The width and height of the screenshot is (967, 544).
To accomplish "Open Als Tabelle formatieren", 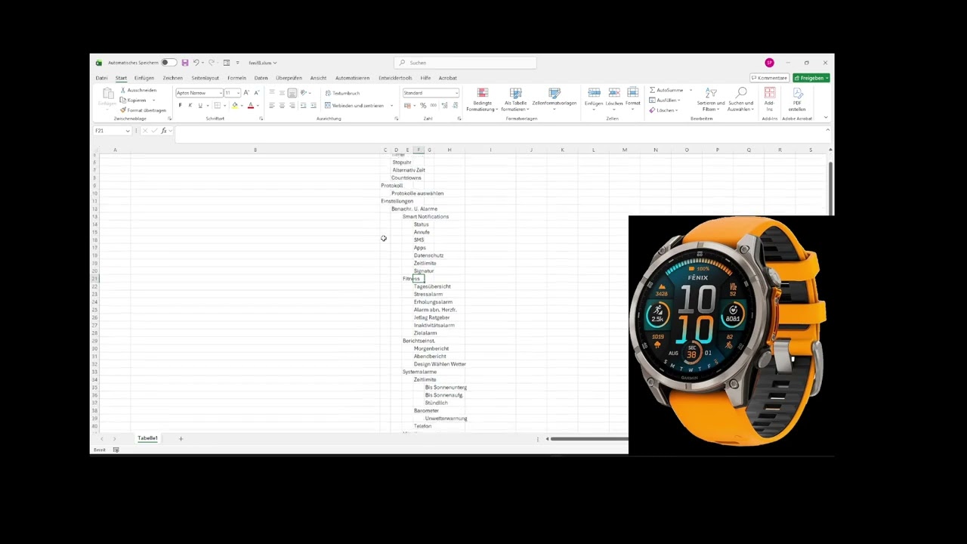I will click(516, 100).
